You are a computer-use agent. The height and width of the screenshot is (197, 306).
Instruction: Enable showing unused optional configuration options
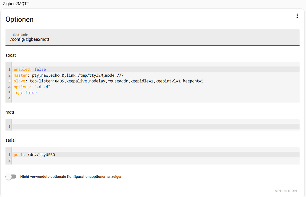(11, 176)
